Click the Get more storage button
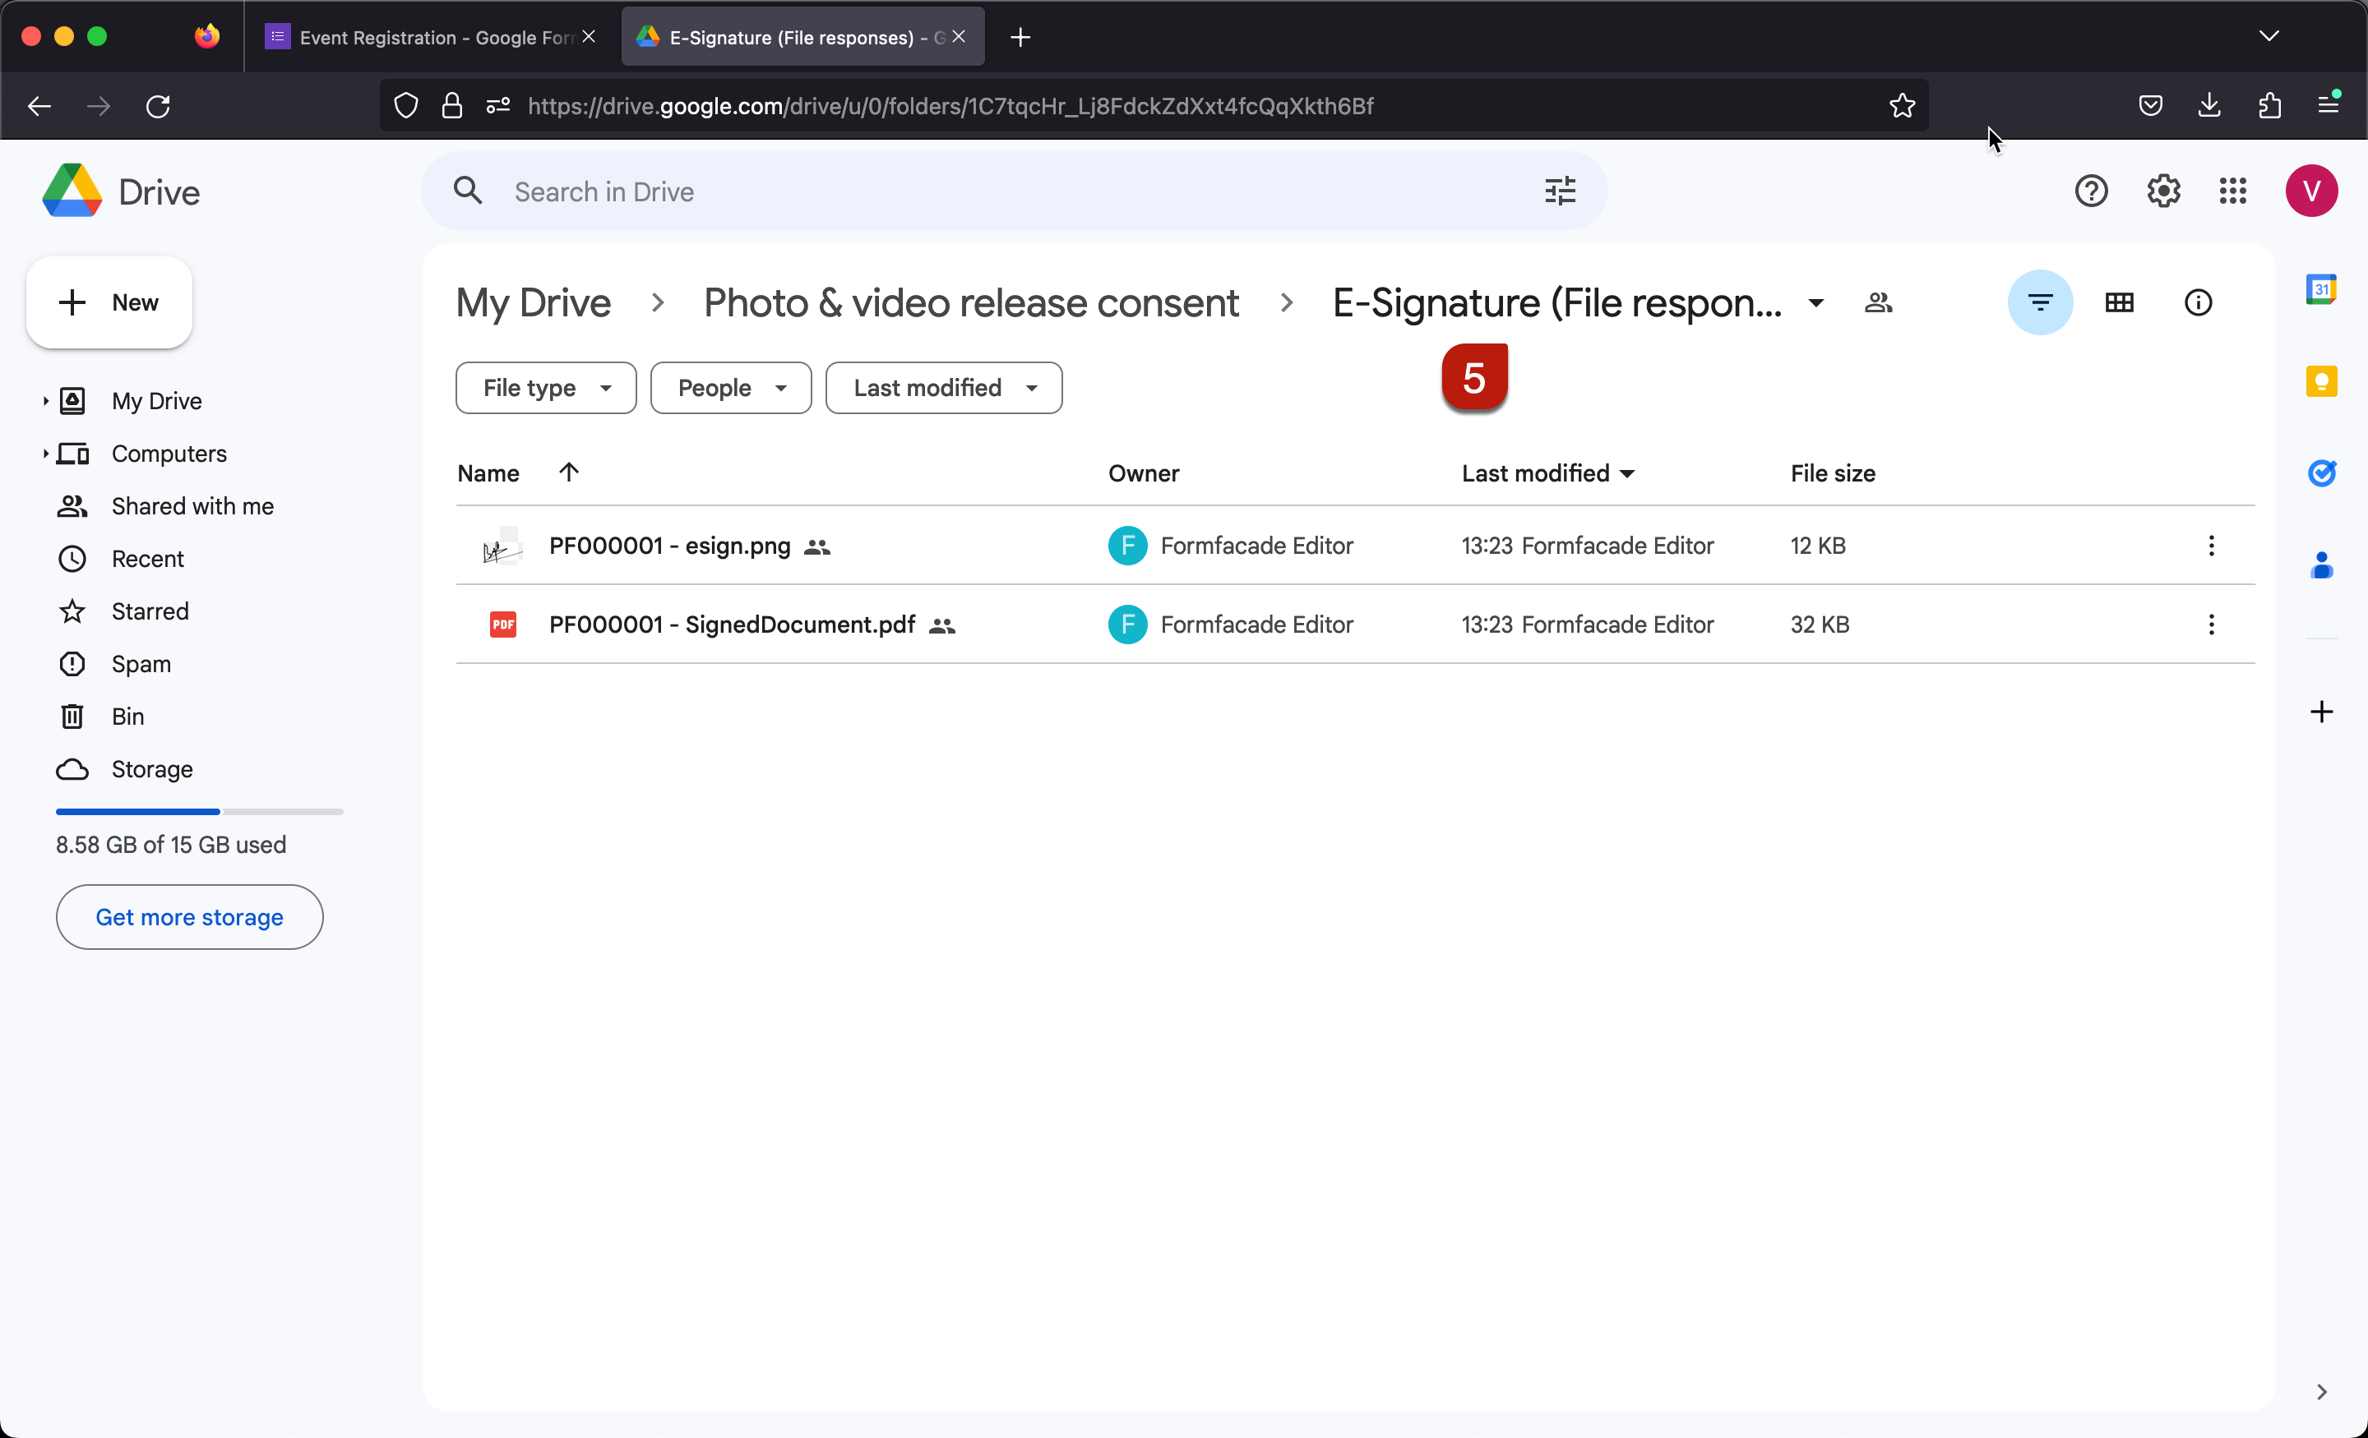2368x1438 pixels. point(188,916)
